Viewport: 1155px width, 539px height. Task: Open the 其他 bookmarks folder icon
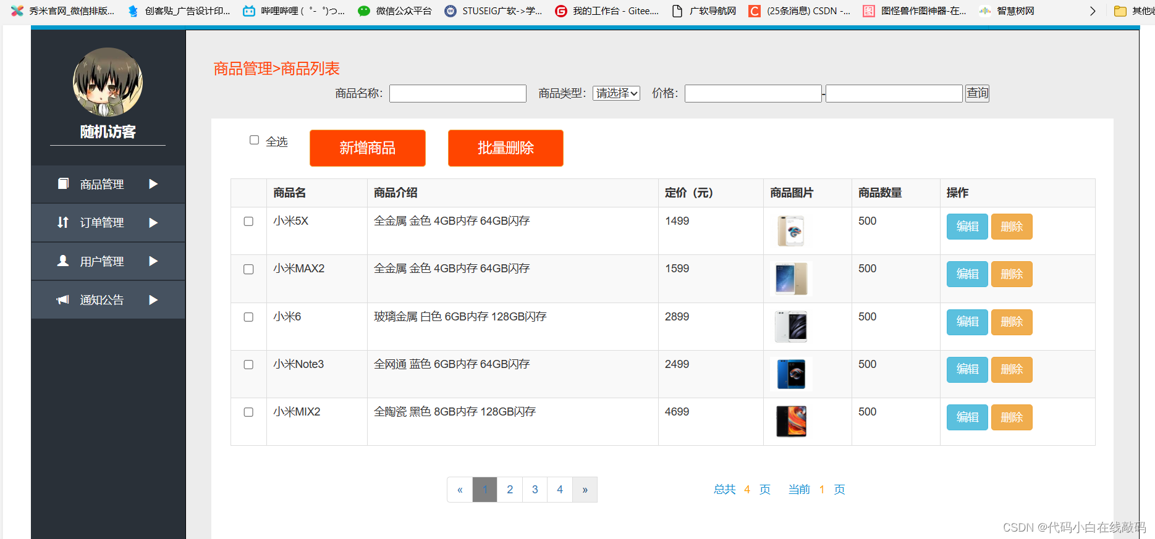coord(1120,10)
